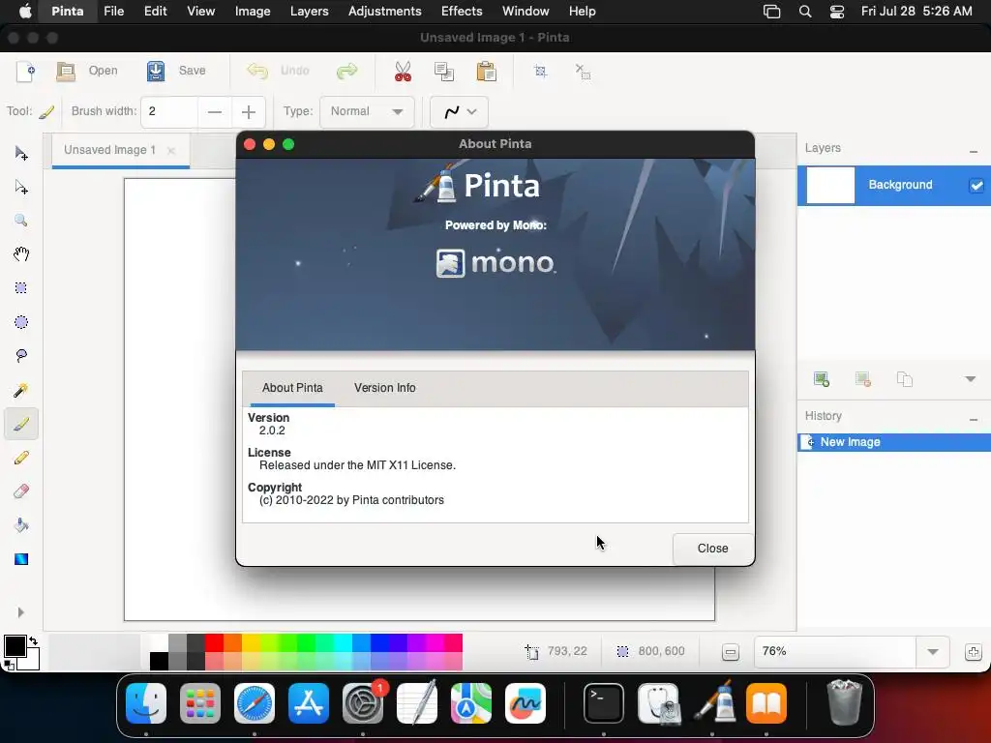This screenshot has height=743, width=991.
Task: Select the Ellipse Select tool
Action: point(21,322)
